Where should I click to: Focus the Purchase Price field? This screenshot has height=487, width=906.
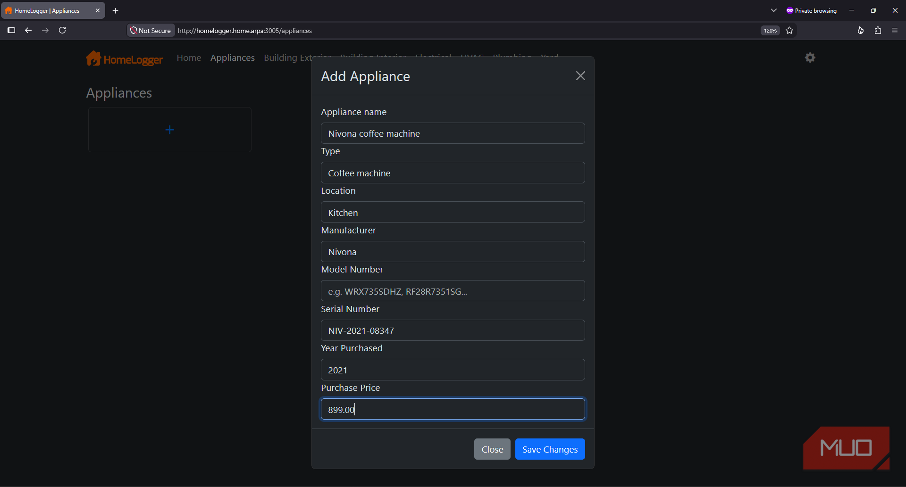453,409
